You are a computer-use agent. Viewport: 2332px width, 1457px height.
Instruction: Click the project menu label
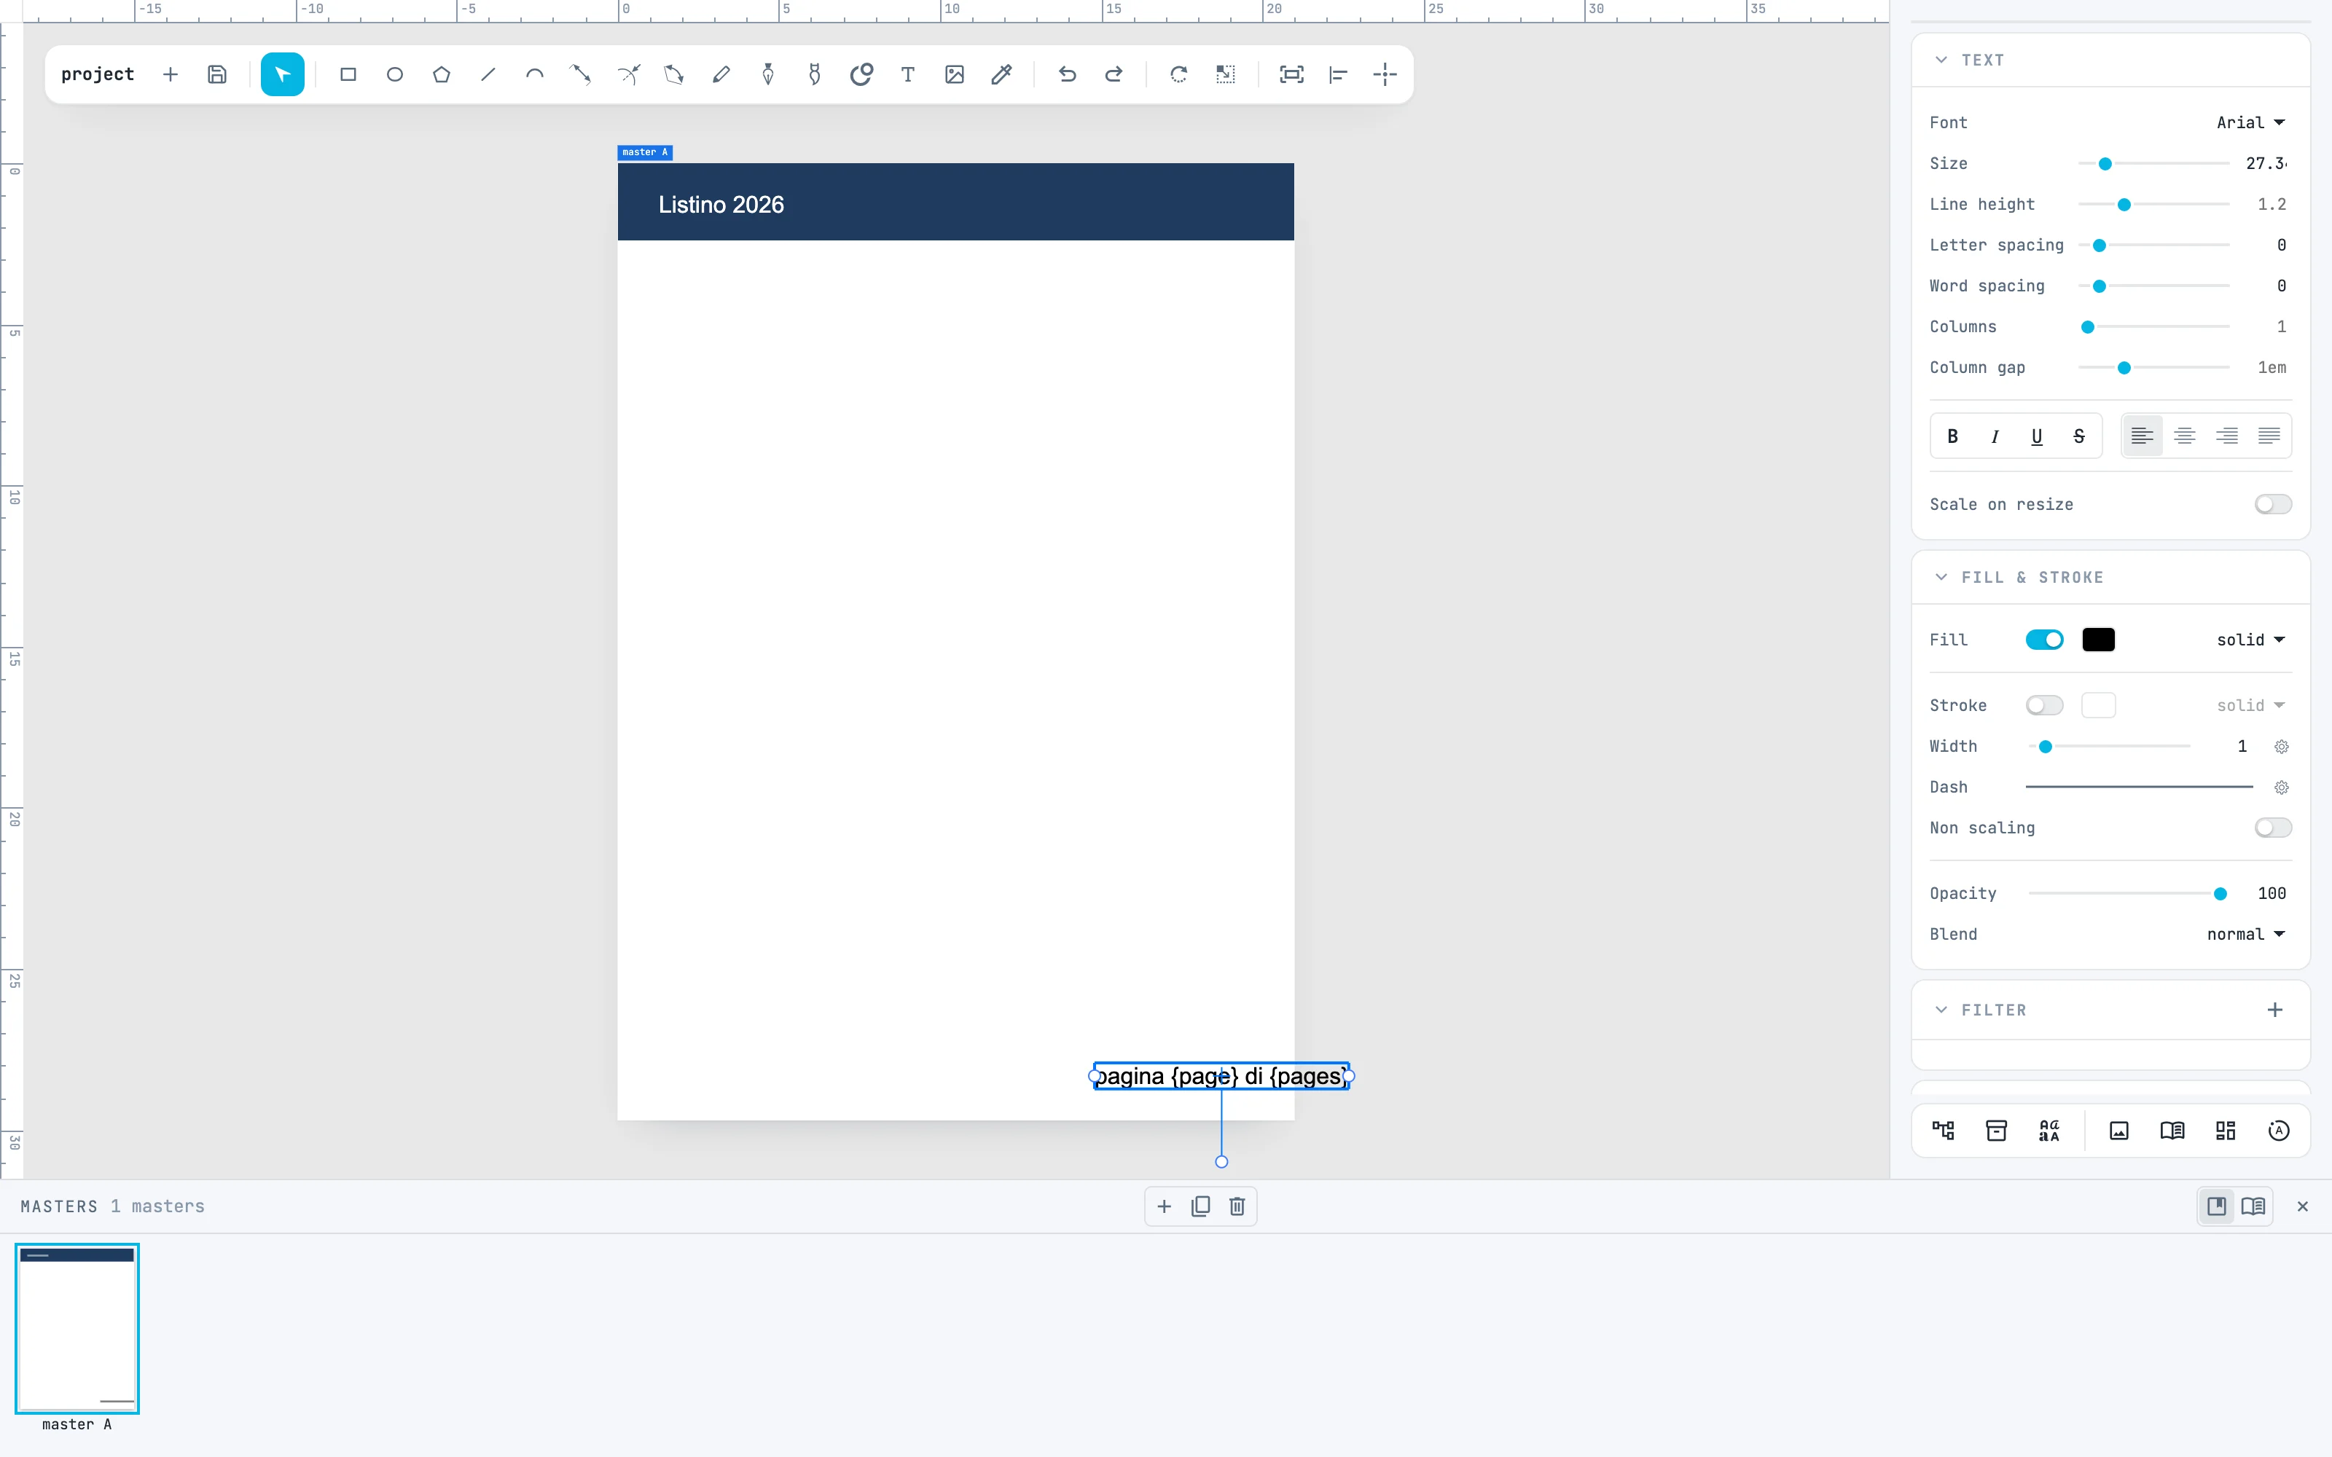tap(98, 74)
